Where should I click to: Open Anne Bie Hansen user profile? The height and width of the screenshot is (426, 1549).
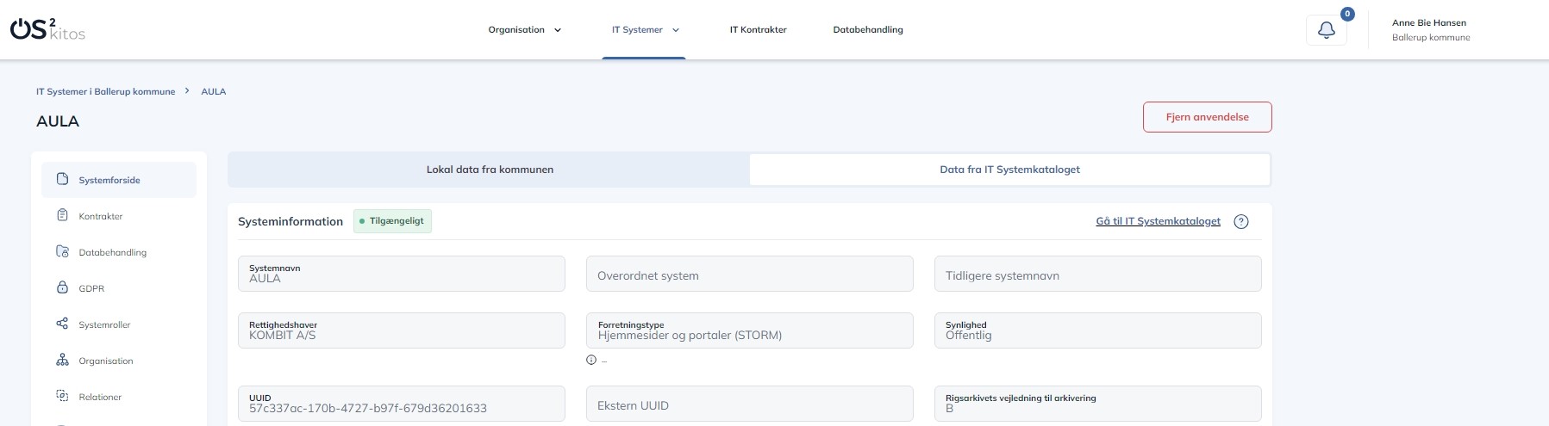coord(1431,30)
